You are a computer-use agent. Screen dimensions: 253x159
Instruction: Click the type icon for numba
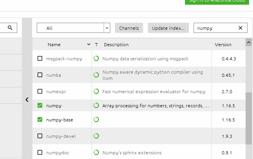pyautogui.click(x=96, y=75)
